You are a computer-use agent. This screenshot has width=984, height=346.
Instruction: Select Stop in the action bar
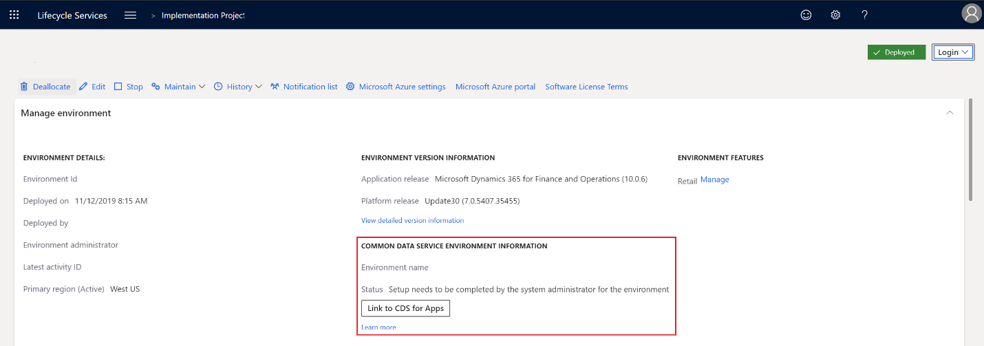click(x=128, y=87)
